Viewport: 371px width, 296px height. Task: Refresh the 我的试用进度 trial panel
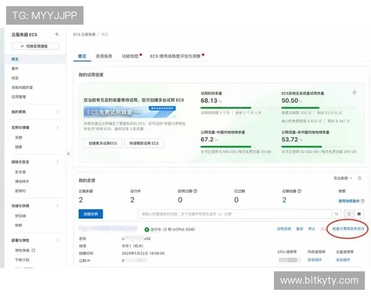pyautogui.click(x=354, y=92)
